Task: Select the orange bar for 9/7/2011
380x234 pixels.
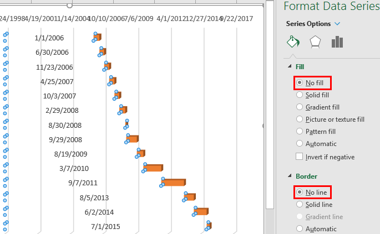Action: point(173,183)
